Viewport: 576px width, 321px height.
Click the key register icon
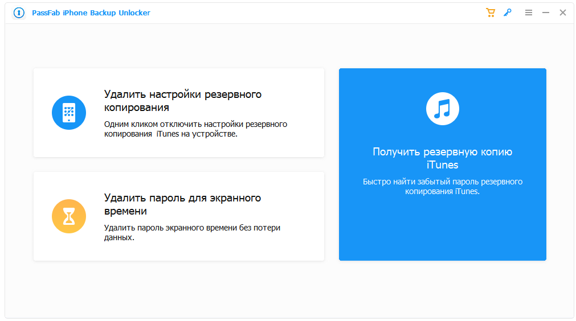[507, 13]
